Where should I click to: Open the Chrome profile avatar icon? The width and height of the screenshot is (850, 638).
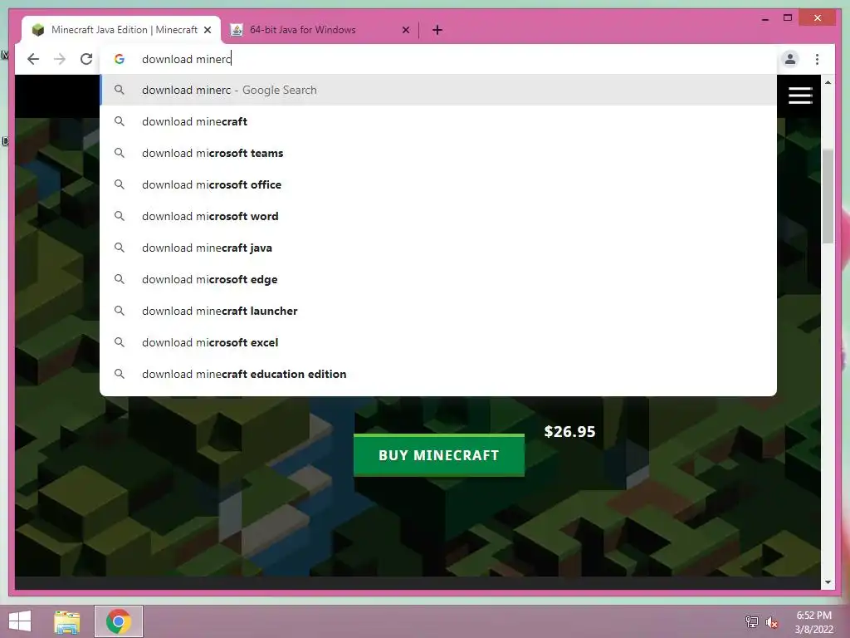coord(790,59)
